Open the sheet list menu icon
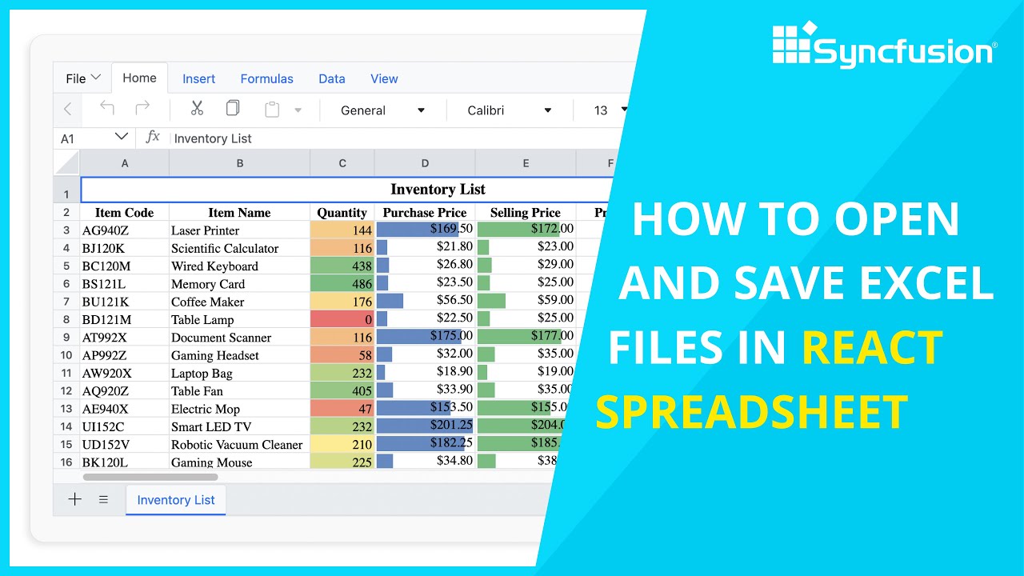This screenshot has width=1024, height=576. click(103, 499)
